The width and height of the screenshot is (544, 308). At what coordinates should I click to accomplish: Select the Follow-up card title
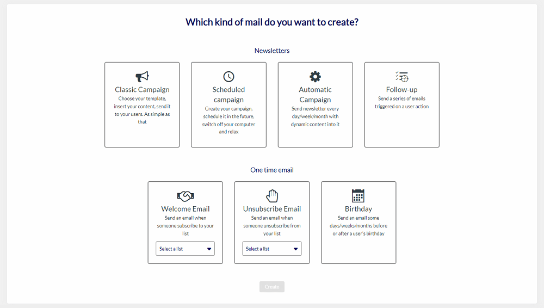coord(402,90)
